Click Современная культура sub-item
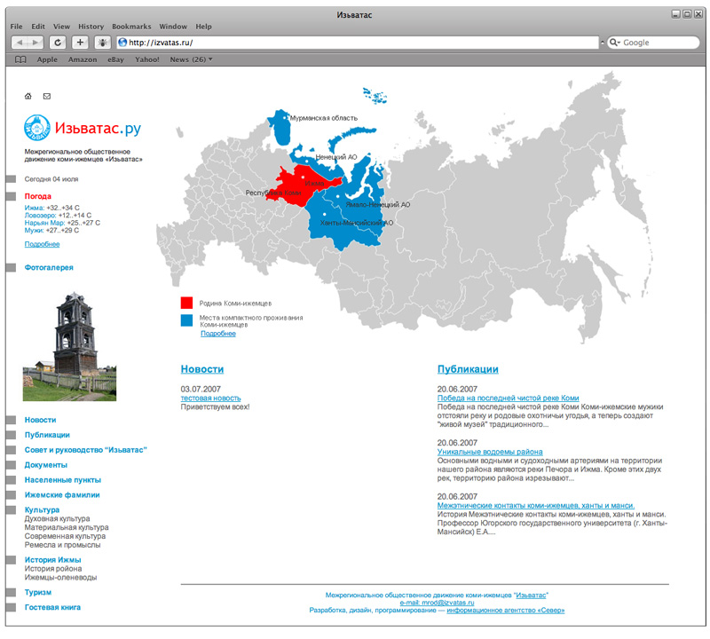This screenshot has height=639, width=710. pos(65,536)
